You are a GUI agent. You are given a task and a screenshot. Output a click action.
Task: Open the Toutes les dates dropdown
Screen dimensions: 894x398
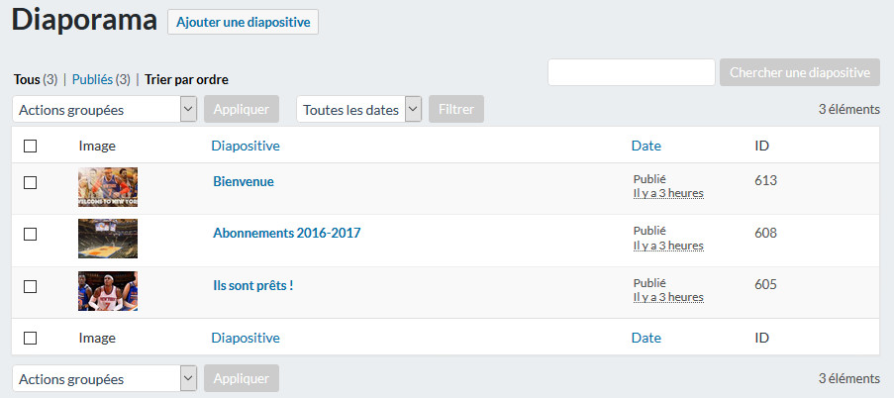[358, 110]
